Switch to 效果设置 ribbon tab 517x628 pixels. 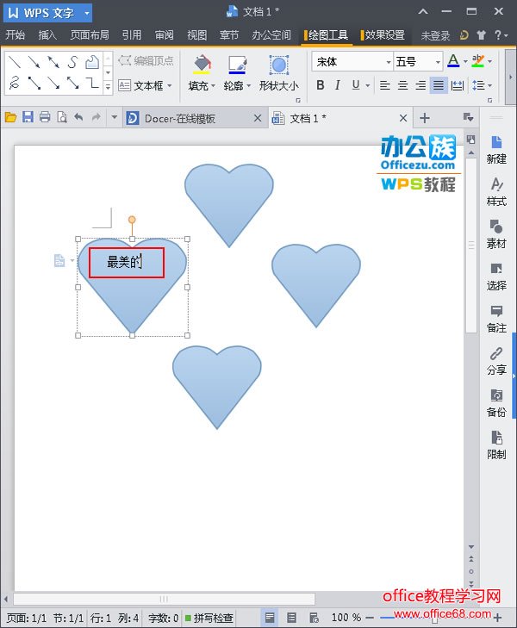click(x=383, y=35)
